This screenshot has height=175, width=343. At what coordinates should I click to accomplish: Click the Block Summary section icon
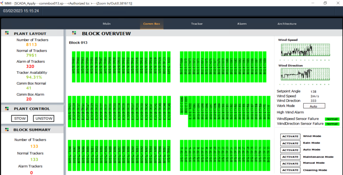pyautogui.click(x=7, y=130)
